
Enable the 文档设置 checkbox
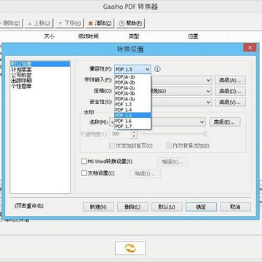[84, 173]
